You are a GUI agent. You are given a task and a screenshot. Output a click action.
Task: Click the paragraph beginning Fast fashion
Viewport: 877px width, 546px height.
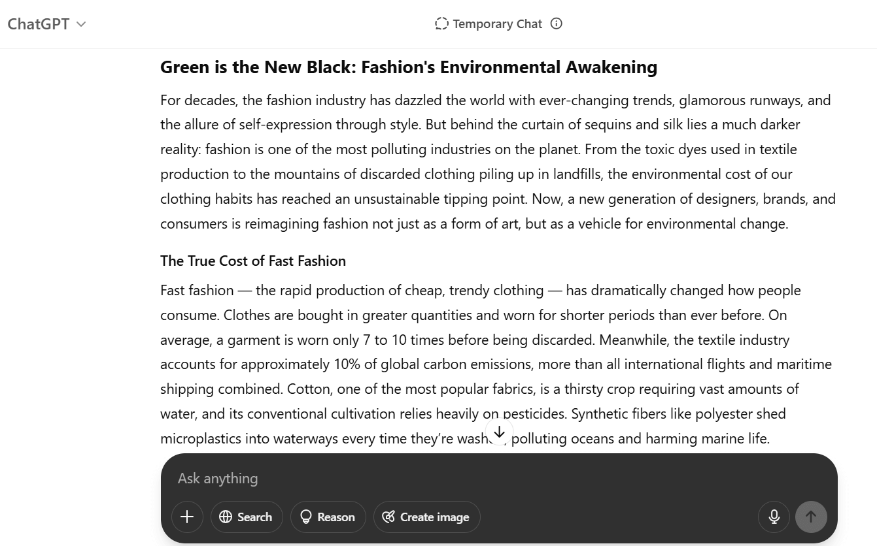coord(497,364)
